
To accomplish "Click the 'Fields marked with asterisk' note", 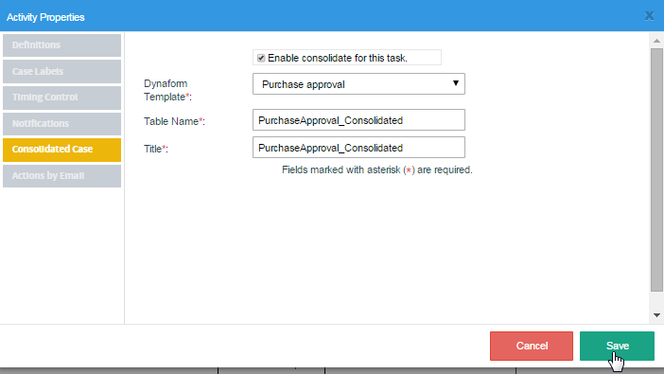I will (376, 170).
